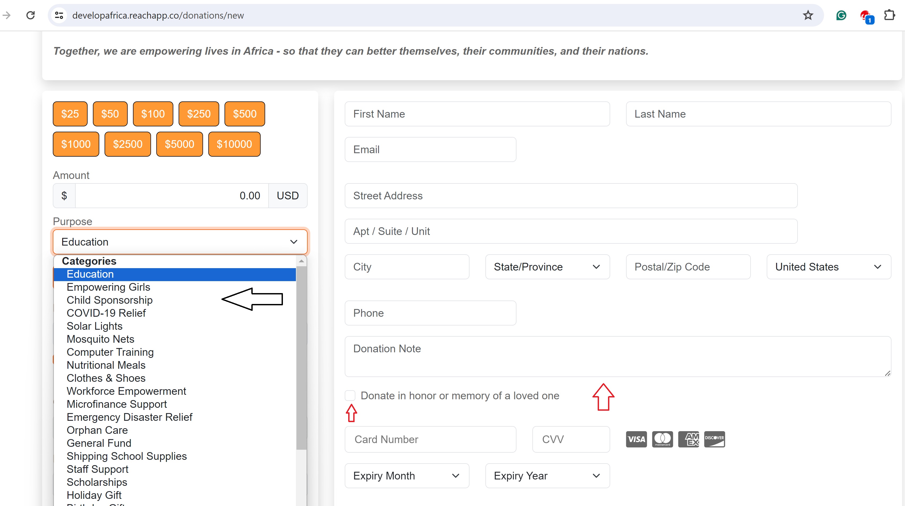Choose the $100 donation amount

[x=153, y=114]
